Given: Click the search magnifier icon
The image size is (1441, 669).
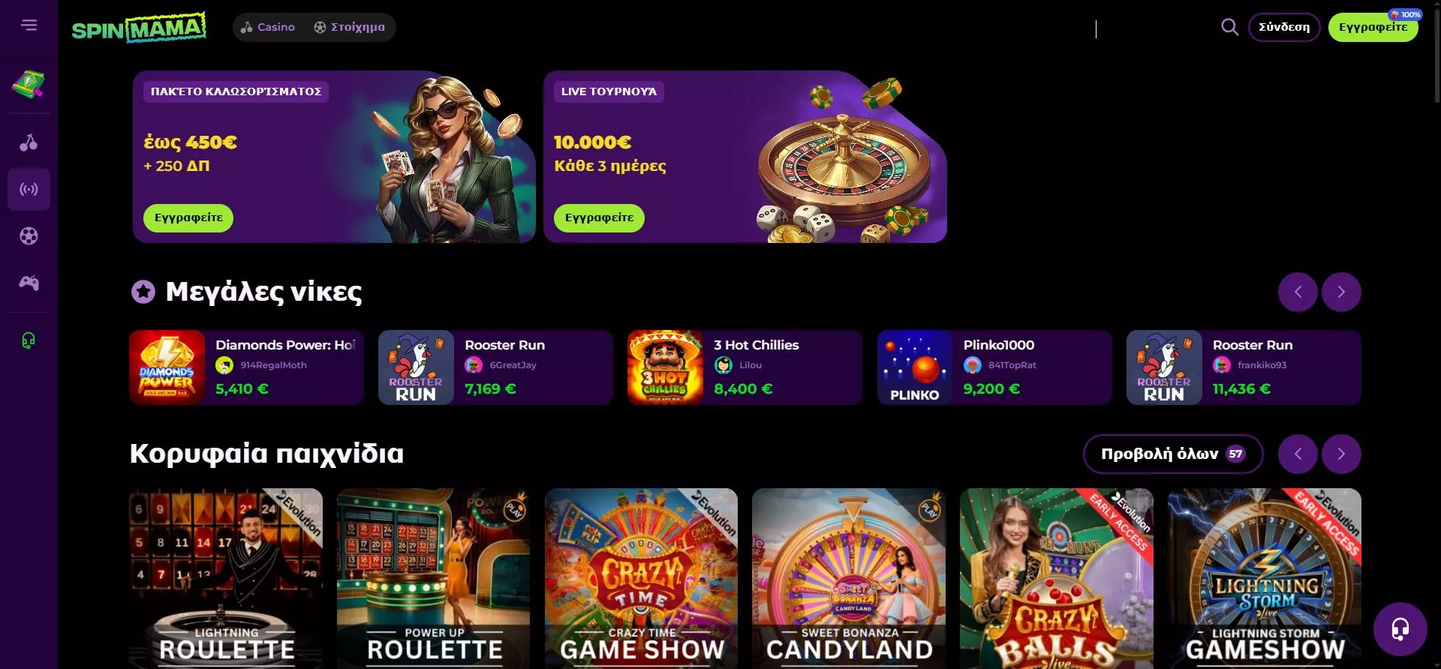Looking at the screenshot, I should click(1229, 28).
